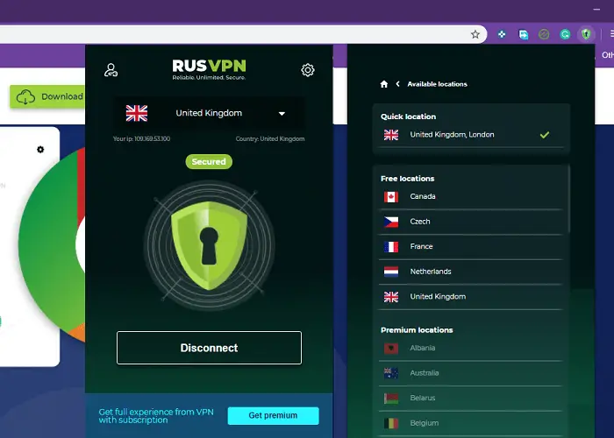Image resolution: width=614 pixels, height=438 pixels.
Task: Click the green donut chart on webpage
Action: 53,245
